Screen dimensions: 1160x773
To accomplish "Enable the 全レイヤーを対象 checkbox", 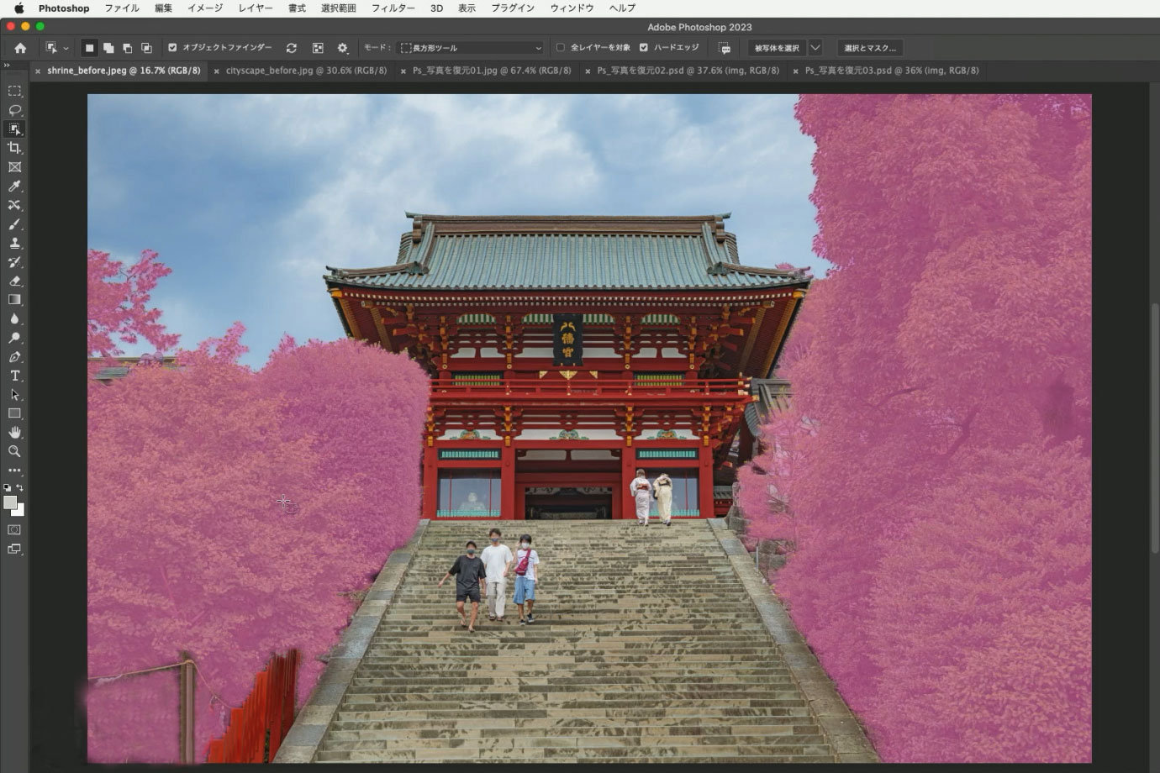I will [x=561, y=48].
